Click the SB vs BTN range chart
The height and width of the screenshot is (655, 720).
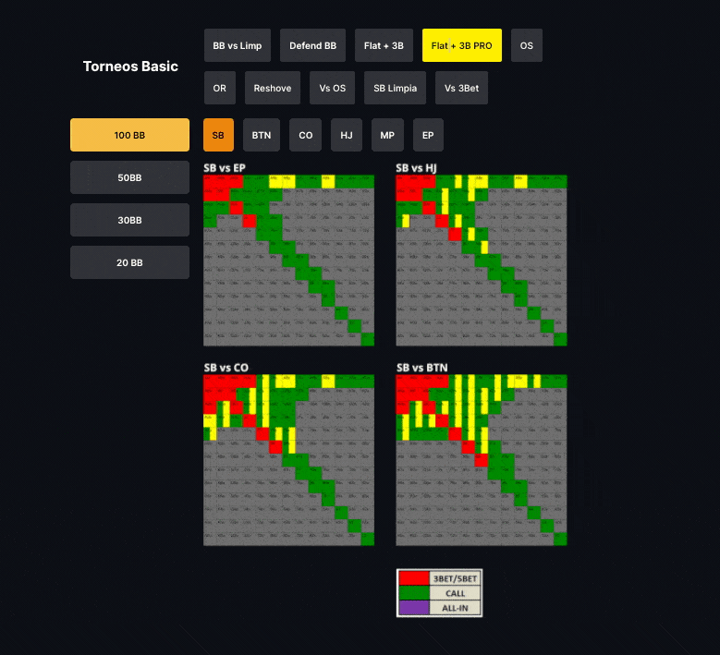tap(481, 459)
